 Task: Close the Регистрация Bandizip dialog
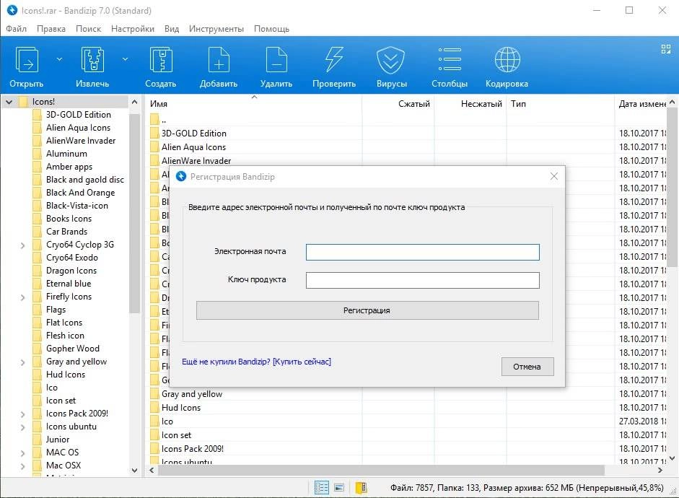pos(554,176)
